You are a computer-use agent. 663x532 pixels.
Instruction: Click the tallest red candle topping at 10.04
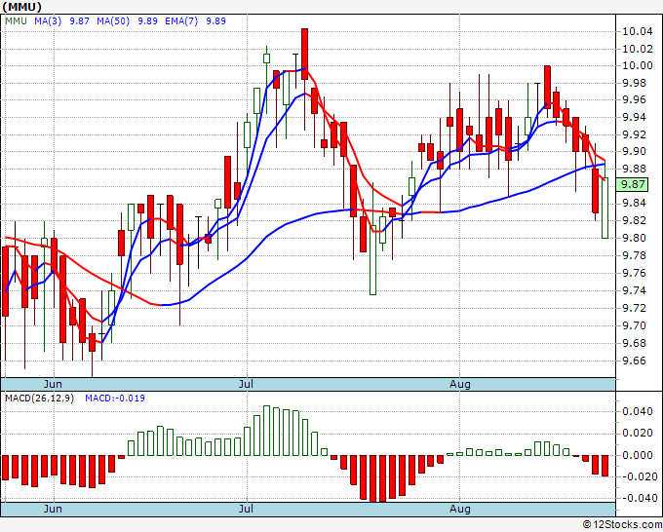click(304, 55)
